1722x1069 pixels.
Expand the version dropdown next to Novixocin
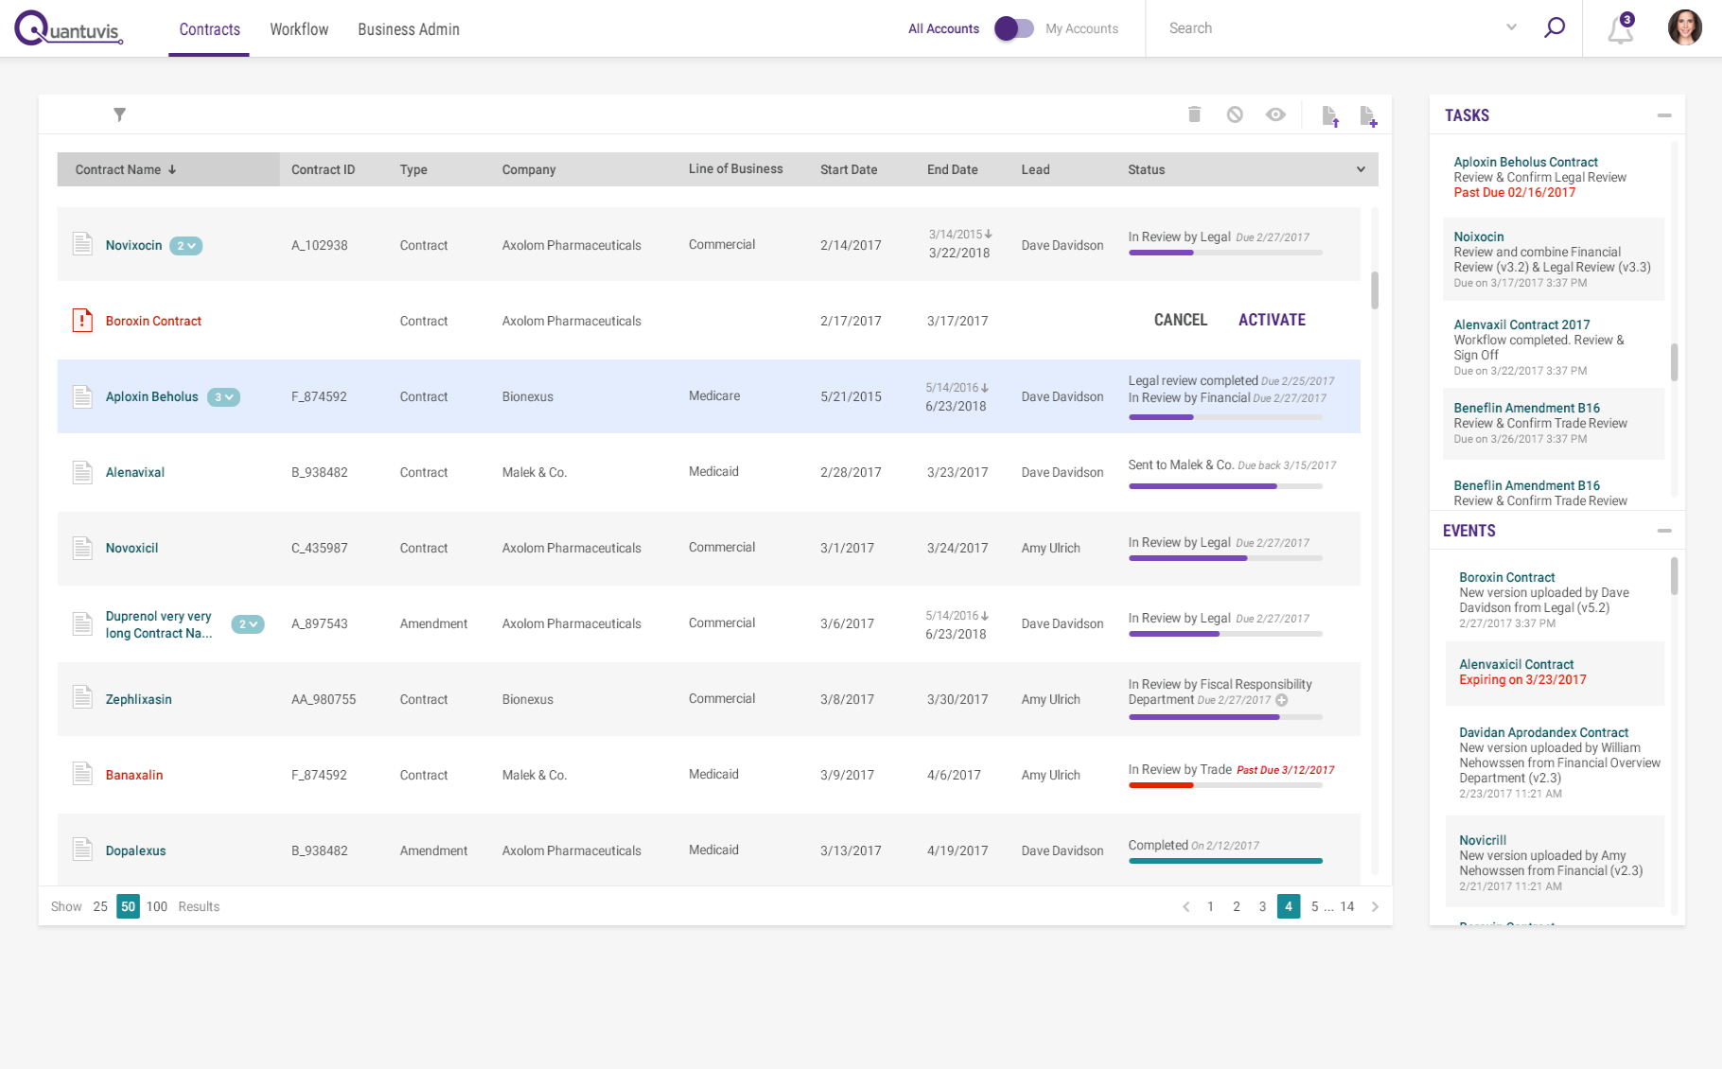[186, 245]
